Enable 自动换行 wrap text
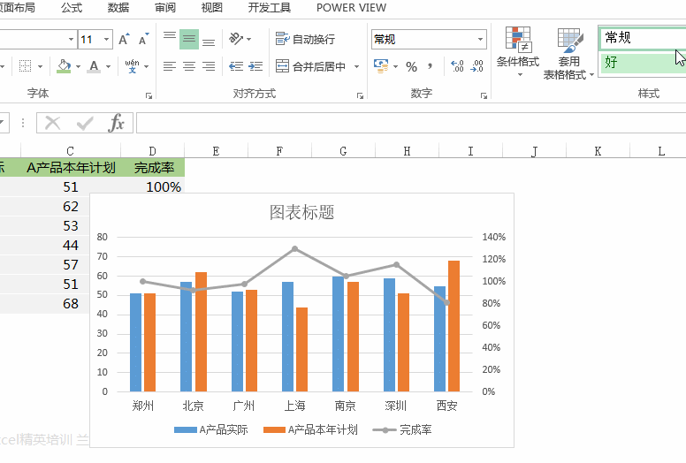 click(305, 40)
